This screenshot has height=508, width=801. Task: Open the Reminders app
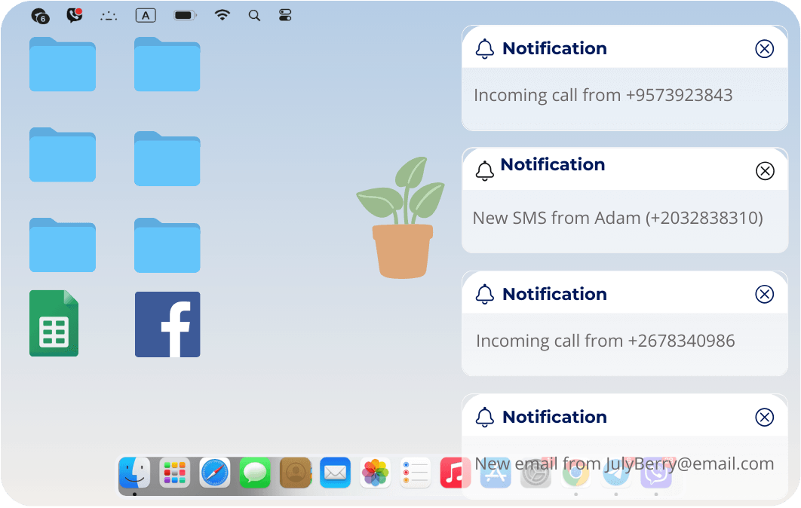point(415,473)
